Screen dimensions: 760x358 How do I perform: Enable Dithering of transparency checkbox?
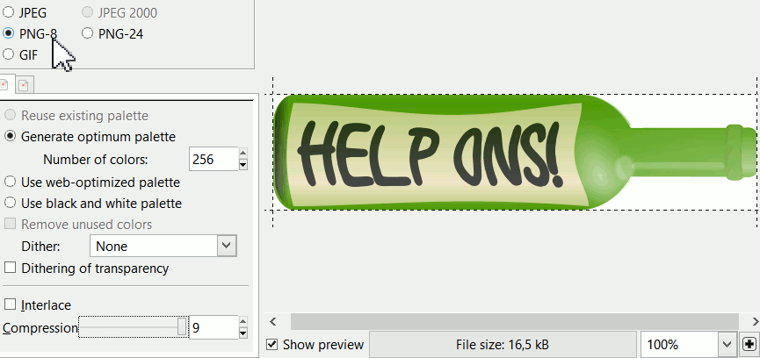pyautogui.click(x=10, y=268)
